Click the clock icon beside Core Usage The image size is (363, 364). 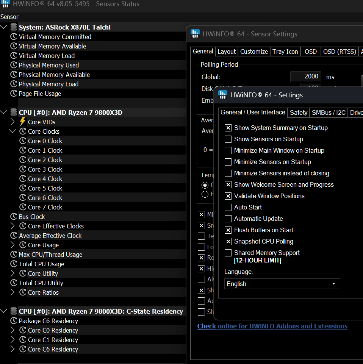tap(23, 245)
